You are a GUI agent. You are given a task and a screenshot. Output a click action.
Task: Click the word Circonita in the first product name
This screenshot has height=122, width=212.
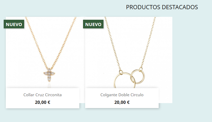coord(53,95)
